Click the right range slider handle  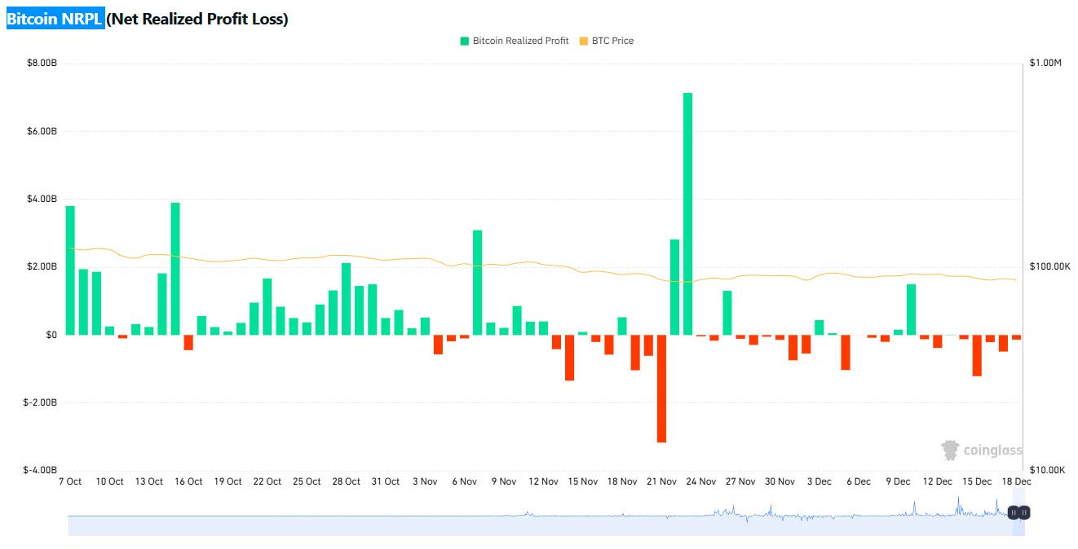click(x=1025, y=512)
